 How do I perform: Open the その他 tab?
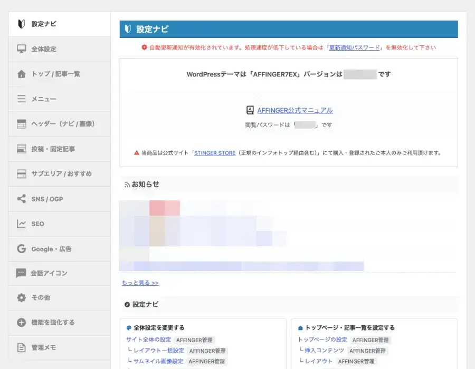(60, 298)
